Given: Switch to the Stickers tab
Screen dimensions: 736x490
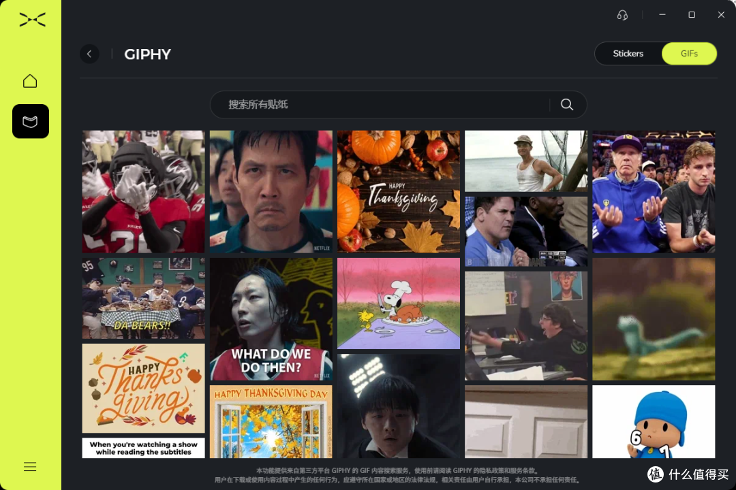Looking at the screenshot, I should point(628,54).
